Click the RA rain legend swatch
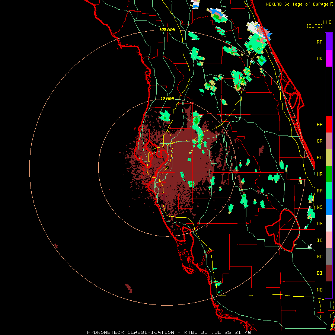Screen dimensions: 335x335 click(x=329, y=191)
